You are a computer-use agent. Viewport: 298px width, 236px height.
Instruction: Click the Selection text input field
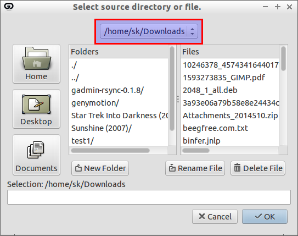click(x=149, y=197)
